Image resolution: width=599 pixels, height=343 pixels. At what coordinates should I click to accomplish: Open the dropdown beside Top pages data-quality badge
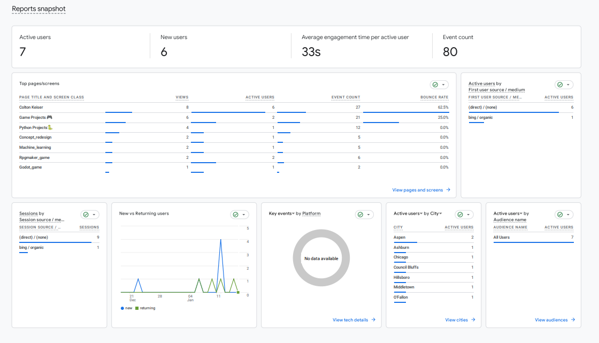tap(443, 85)
